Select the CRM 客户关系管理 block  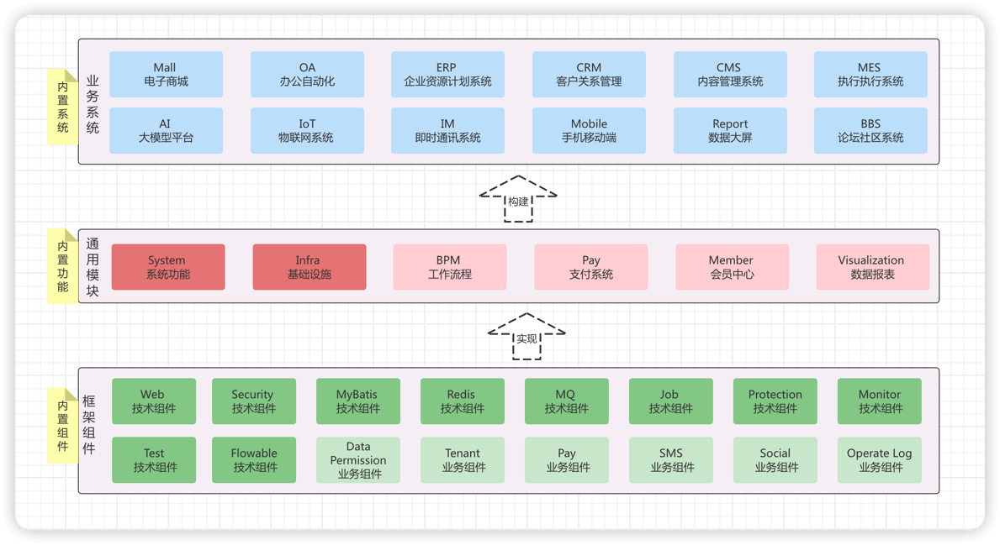589,75
